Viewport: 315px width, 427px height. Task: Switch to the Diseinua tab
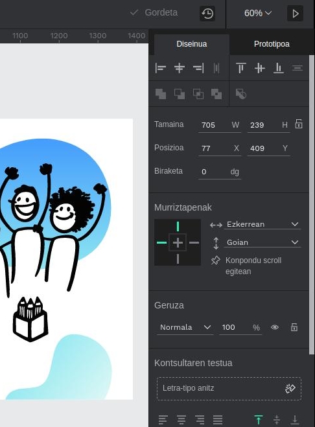[x=192, y=44]
